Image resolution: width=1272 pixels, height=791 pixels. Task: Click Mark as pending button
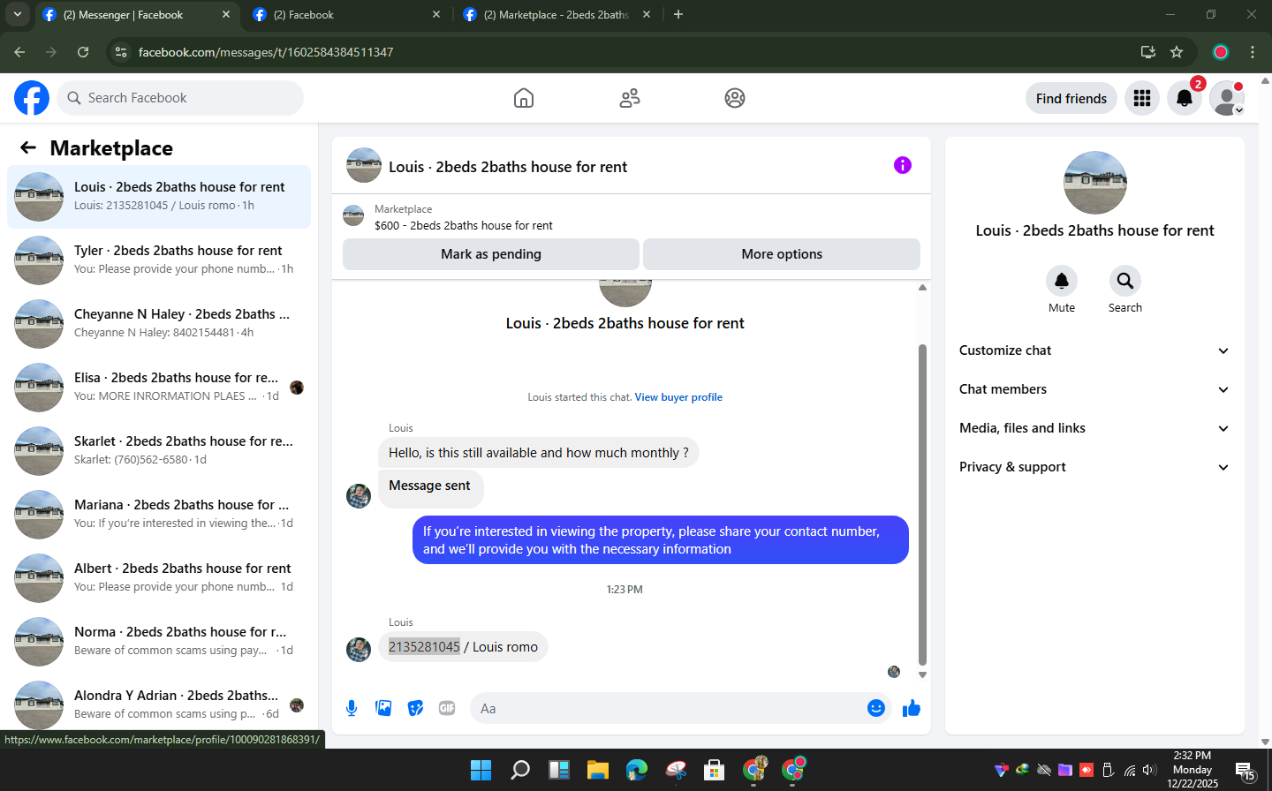pyautogui.click(x=491, y=254)
